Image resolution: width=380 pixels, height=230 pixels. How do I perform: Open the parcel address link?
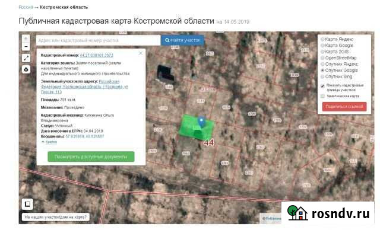[x=84, y=87]
